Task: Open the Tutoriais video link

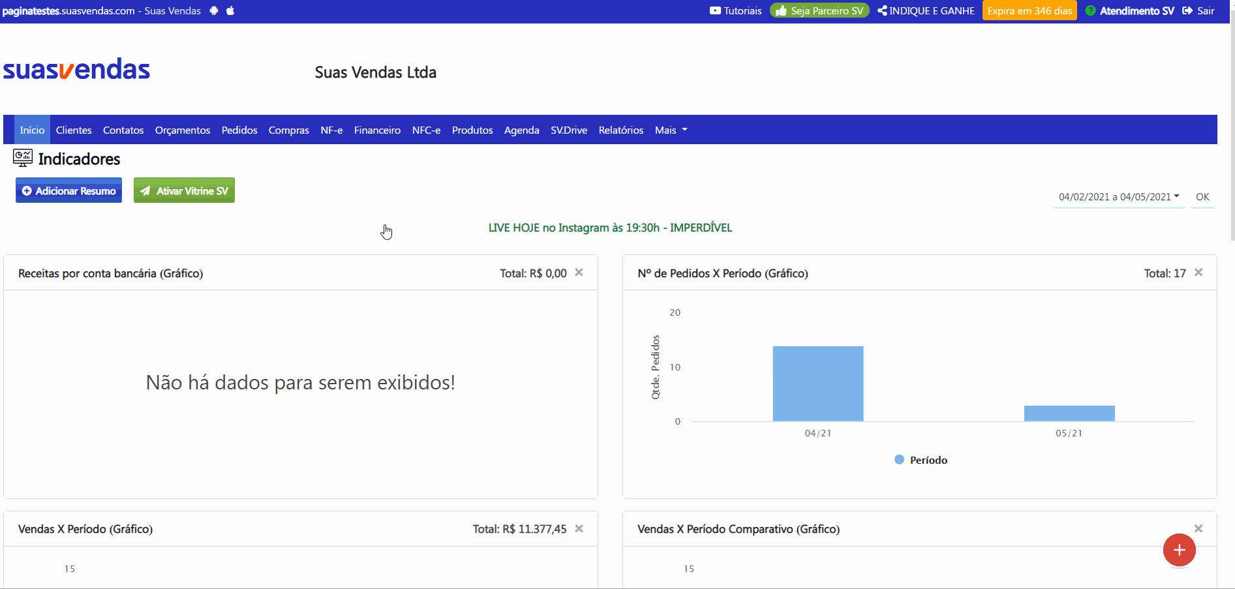Action: point(735,10)
